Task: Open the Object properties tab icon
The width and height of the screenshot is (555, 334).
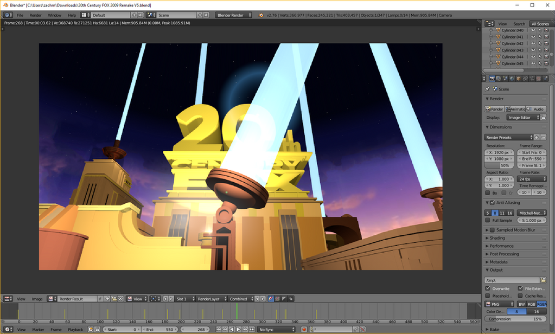Action: coord(519,79)
